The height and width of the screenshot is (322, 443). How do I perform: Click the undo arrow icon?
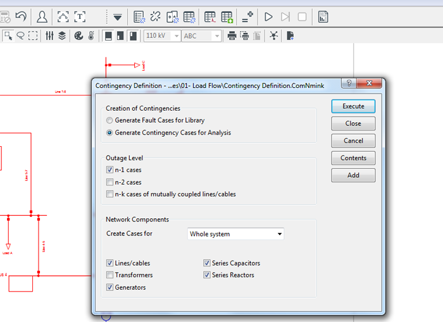[21, 16]
